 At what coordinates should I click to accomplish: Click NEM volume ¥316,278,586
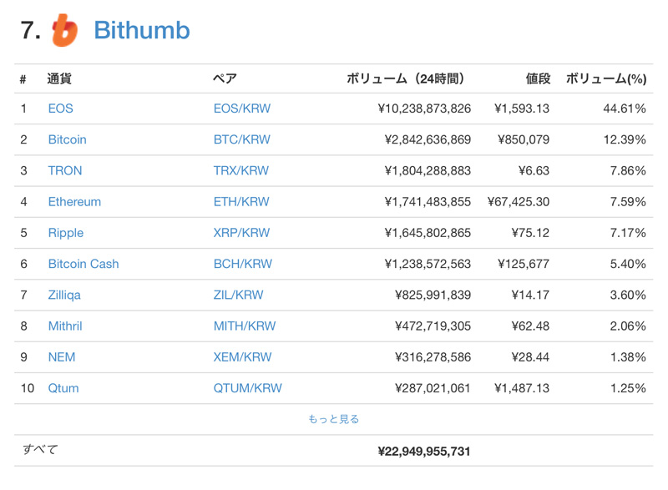coord(433,357)
